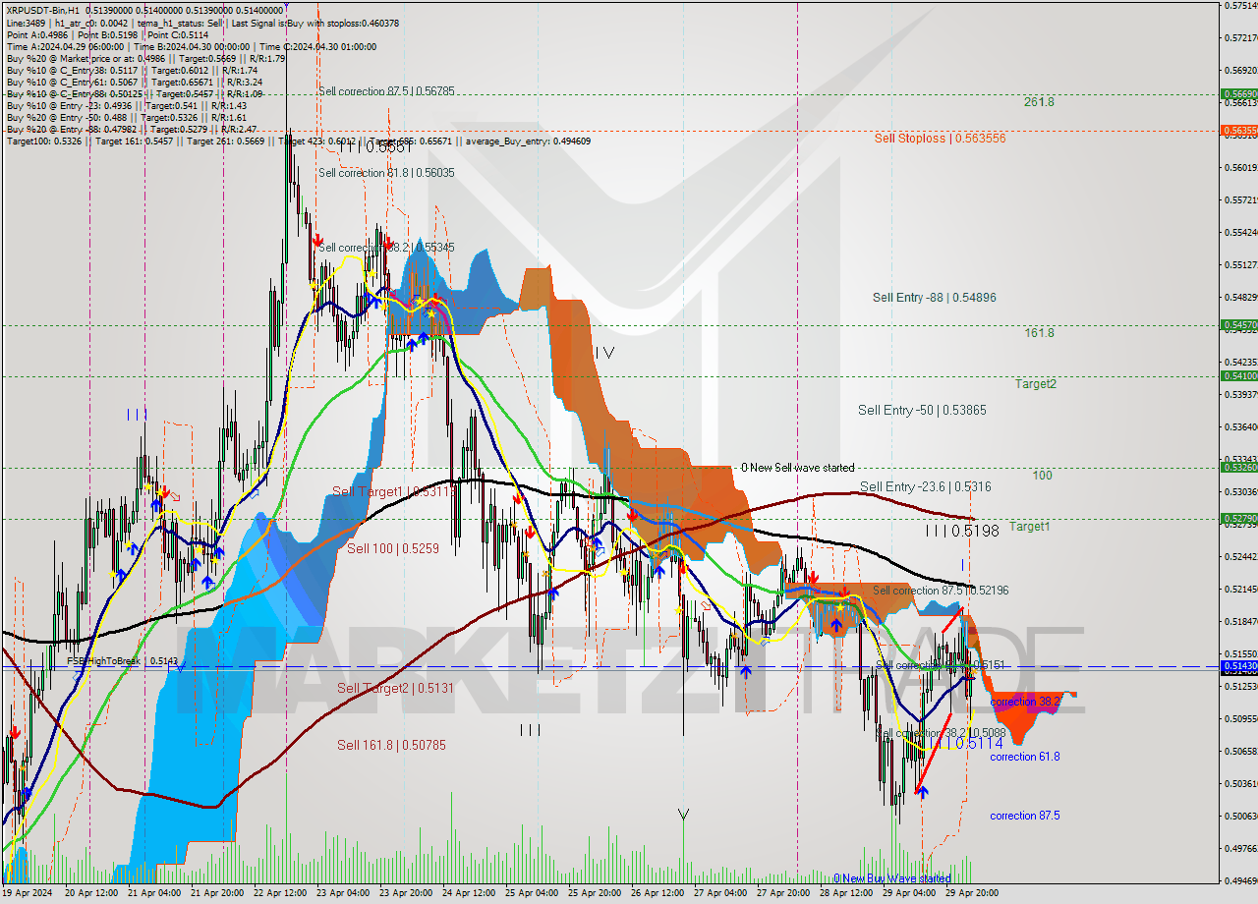Click the 20 Apr 12:00 time label
The height and width of the screenshot is (904, 1258).
point(91,894)
